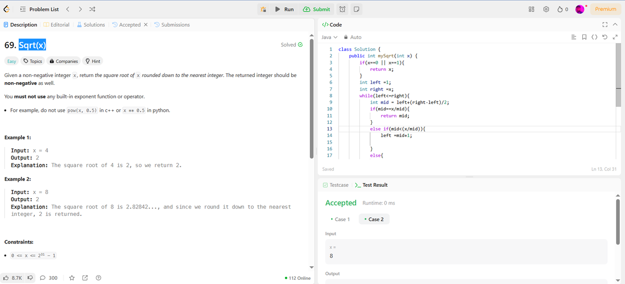
Task: Click the x input field showing 8
Action: pos(466,252)
